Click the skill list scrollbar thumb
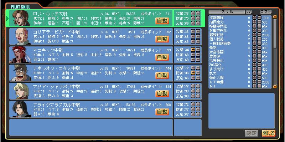The image size is (285, 142). (275, 33)
